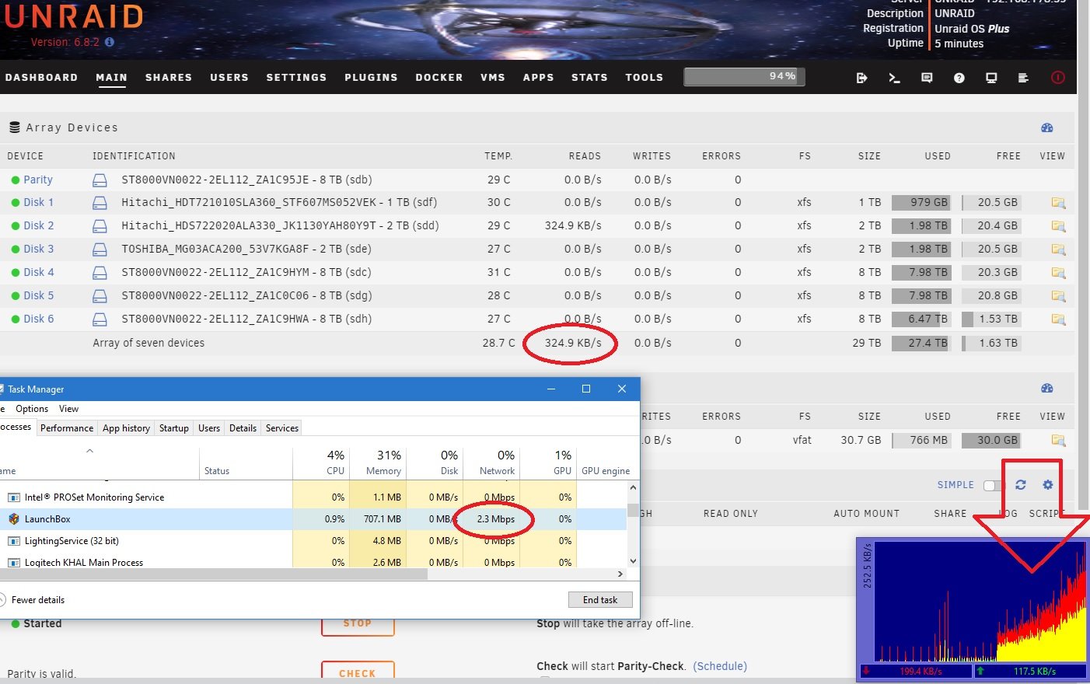Click the 94% array usage progress bar
Screen dimensions: 1090x684
(x=744, y=76)
